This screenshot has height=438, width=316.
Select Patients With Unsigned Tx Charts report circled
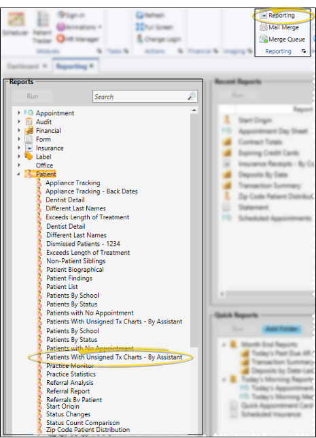[114, 357]
